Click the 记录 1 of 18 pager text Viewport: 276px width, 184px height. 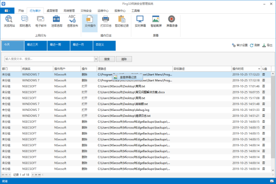(x=21, y=175)
